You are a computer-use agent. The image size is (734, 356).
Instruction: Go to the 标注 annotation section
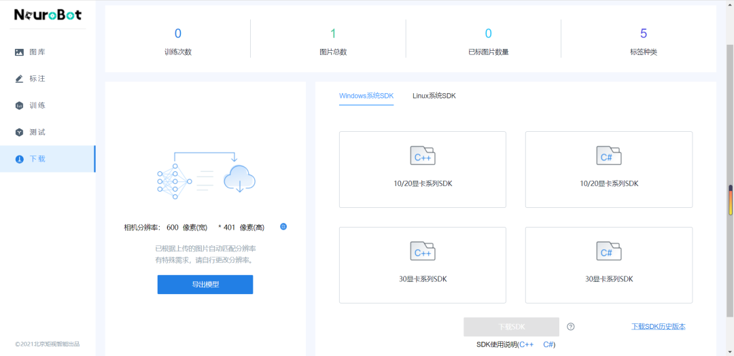37,79
